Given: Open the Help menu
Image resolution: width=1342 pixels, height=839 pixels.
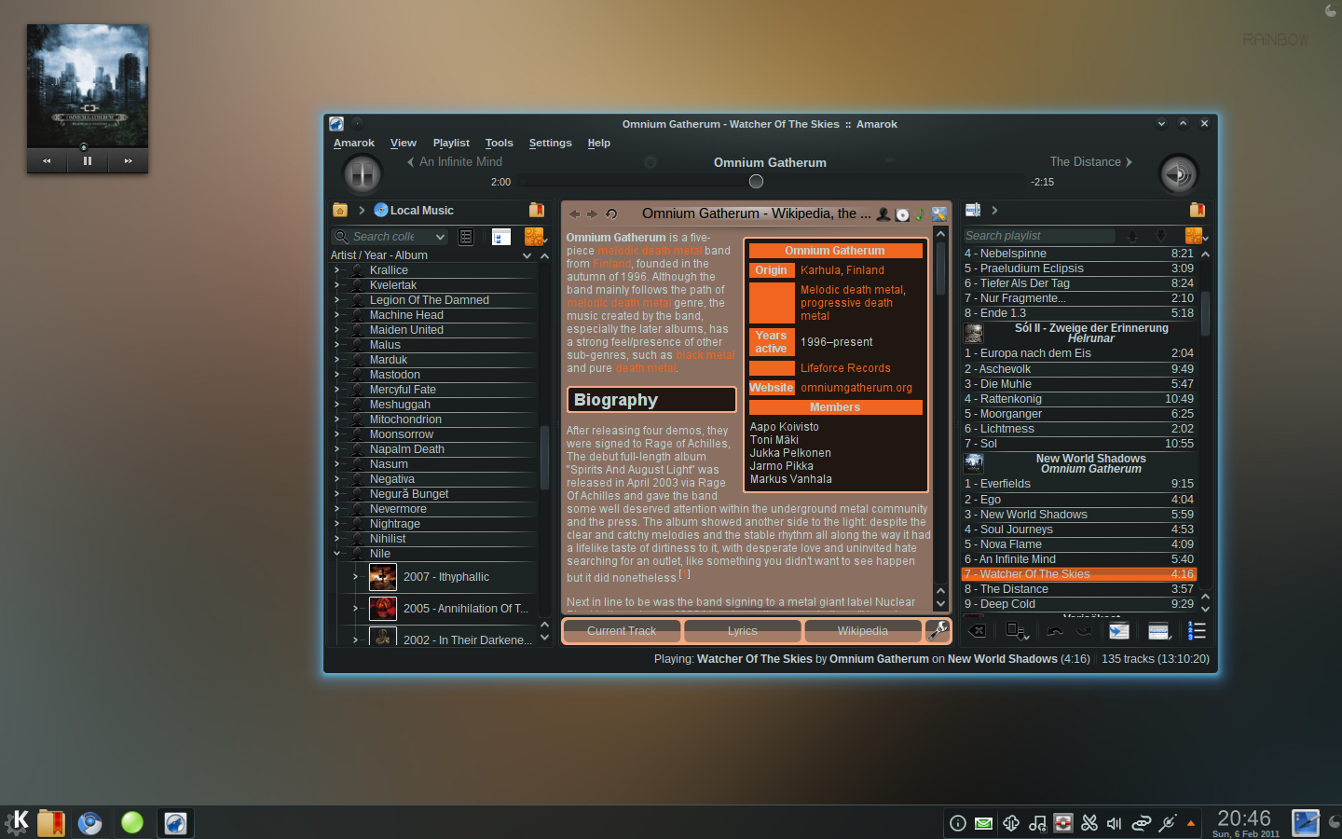Looking at the screenshot, I should [x=599, y=143].
